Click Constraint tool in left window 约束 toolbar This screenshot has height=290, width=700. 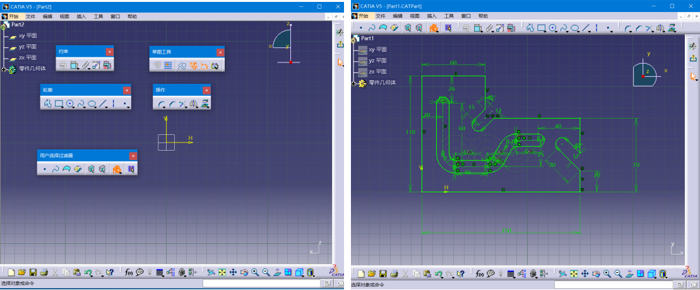click(x=74, y=65)
